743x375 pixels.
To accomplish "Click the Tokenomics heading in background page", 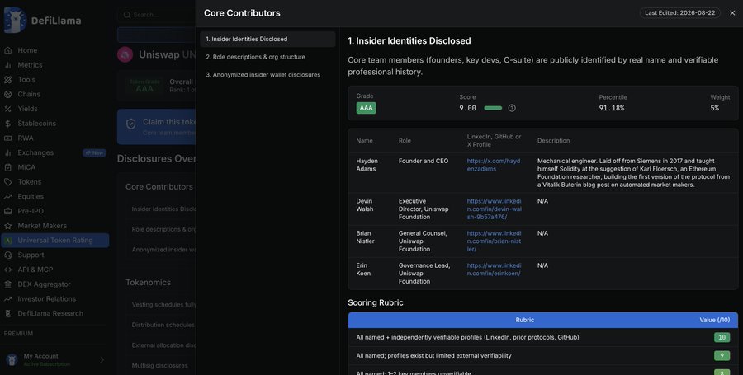I will (149, 283).
